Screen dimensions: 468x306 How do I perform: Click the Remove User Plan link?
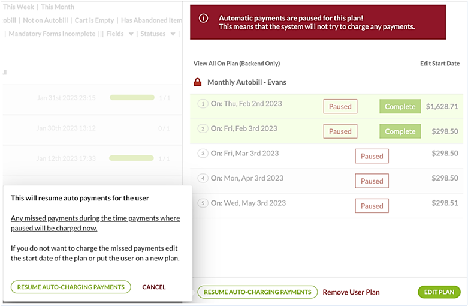coord(351,292)
